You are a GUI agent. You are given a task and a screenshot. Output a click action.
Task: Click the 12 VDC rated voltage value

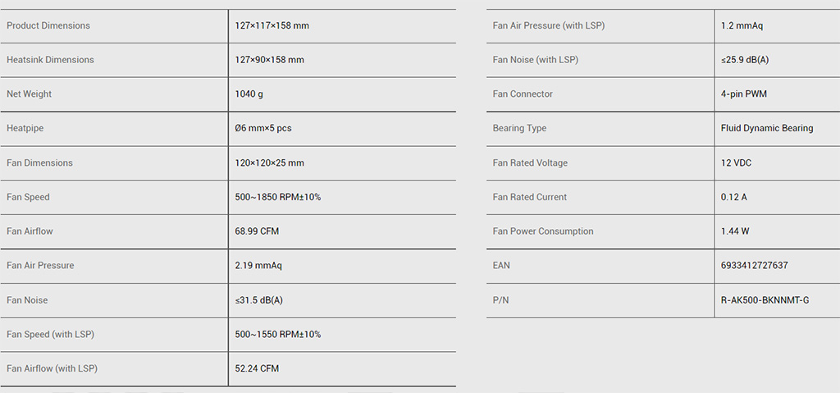[736, 162]
